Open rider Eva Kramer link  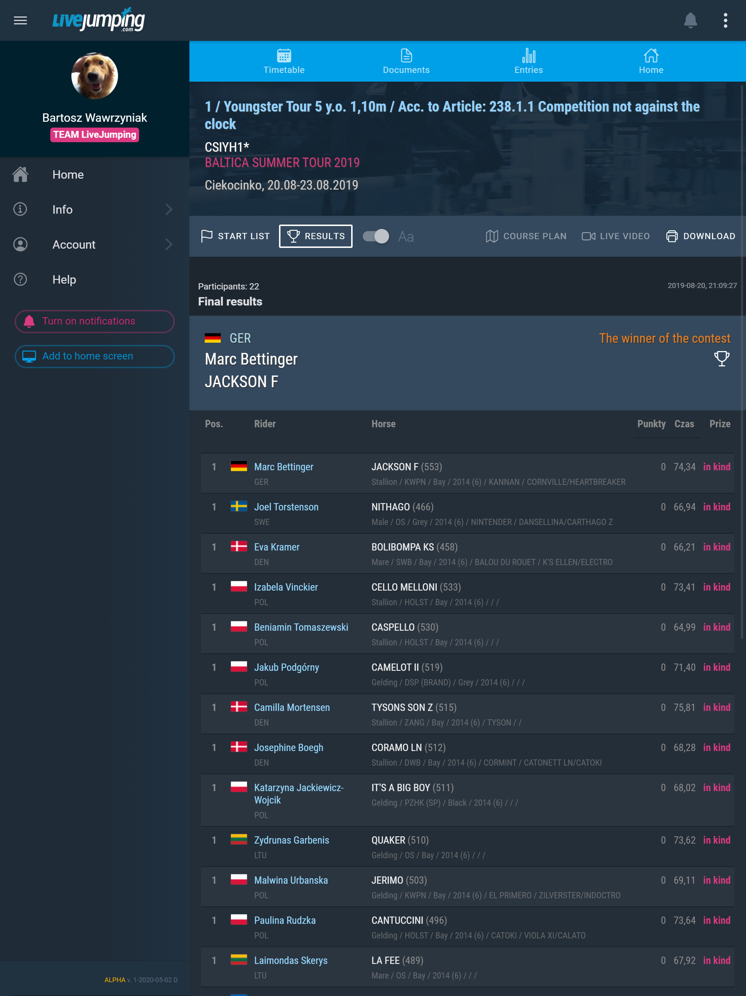[x=277, y=546]
